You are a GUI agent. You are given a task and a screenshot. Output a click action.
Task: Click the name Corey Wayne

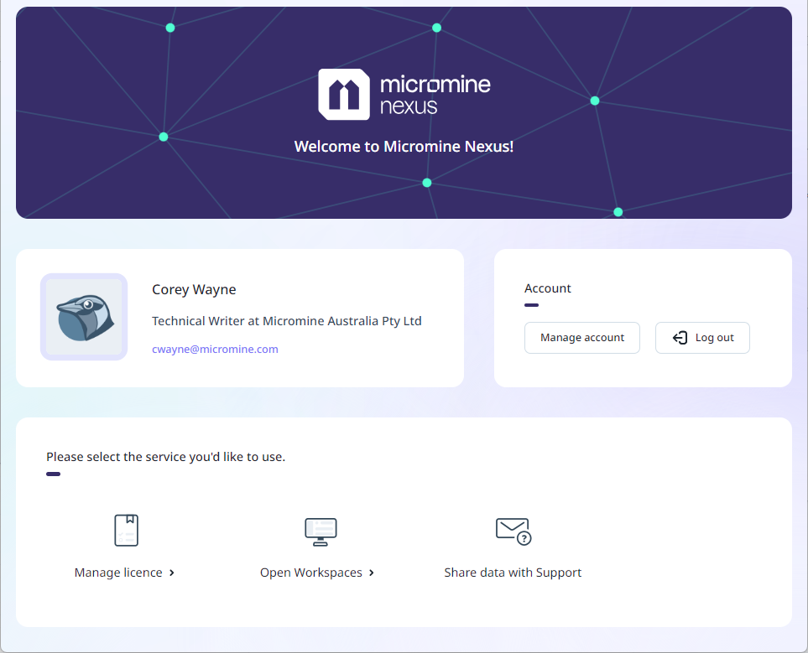[194, 289]
